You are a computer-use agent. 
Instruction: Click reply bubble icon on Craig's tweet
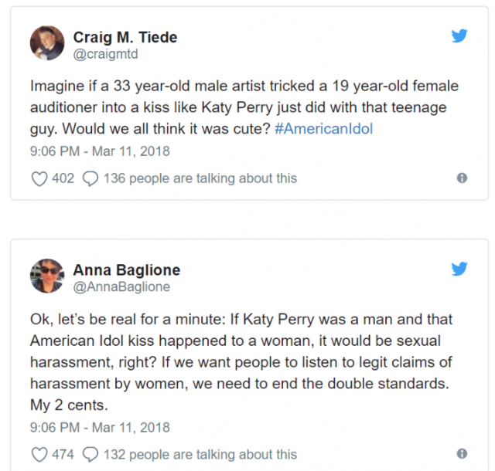click(90, 178)
